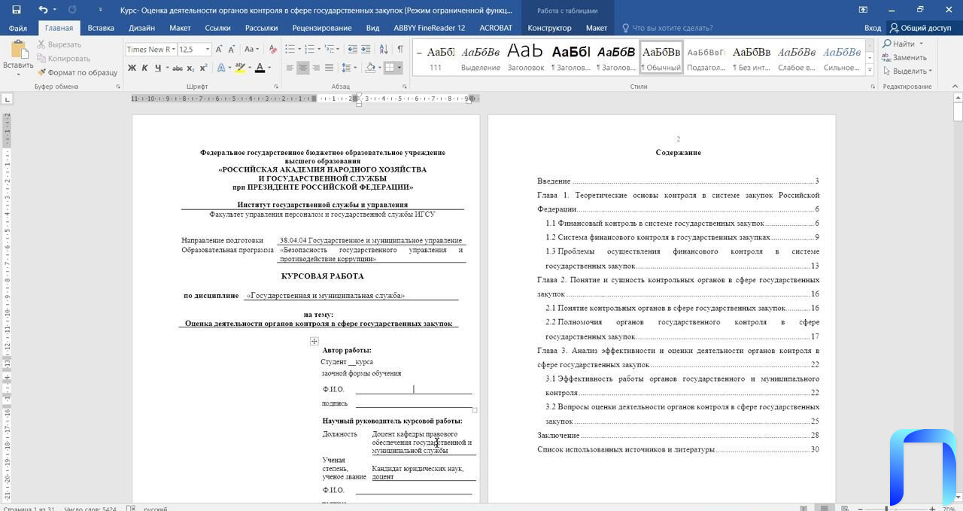The height and width of the screenshot is (511, 963).
Task: Apply the Заголовок style
Action: [x=525, y=56]
